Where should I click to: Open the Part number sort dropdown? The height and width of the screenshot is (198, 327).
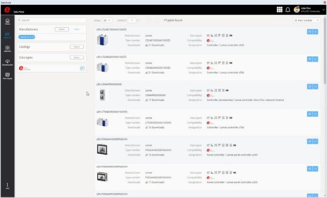click(x=306, y=20)
